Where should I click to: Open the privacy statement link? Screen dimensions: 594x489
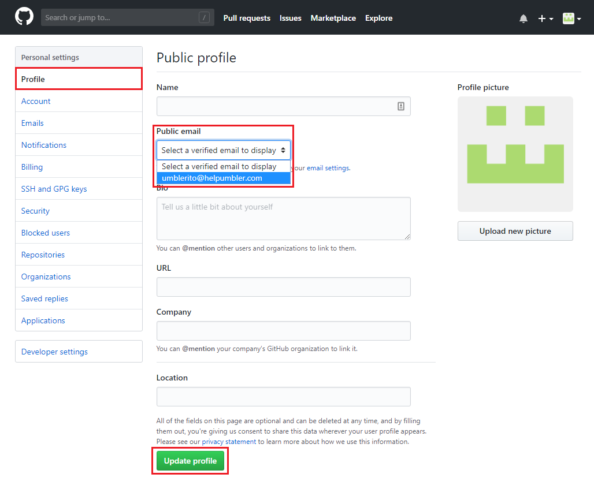229,442
